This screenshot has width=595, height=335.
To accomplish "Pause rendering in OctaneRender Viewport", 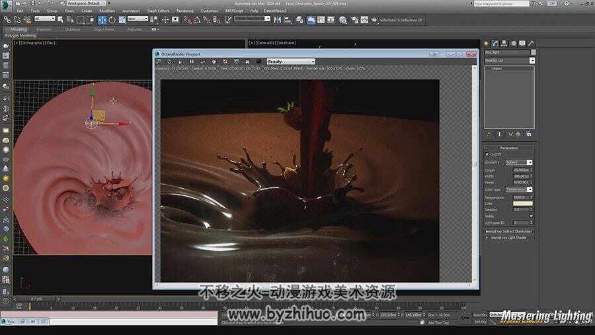I will tap(192, 62).
